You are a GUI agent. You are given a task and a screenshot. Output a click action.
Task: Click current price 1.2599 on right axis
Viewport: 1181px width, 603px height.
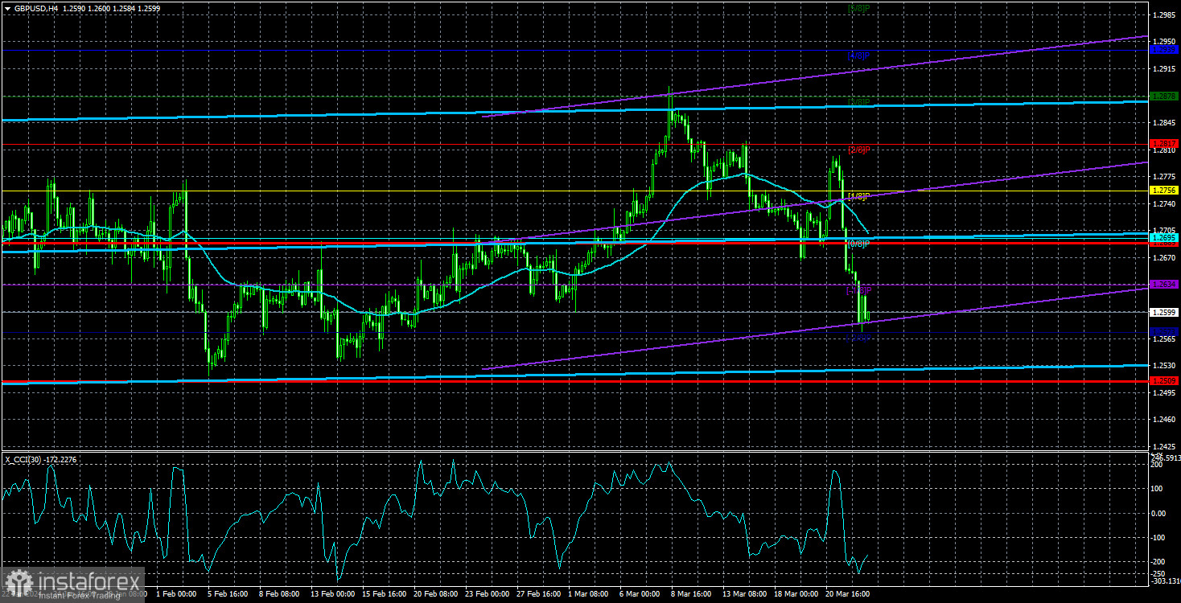point(1164,312)
